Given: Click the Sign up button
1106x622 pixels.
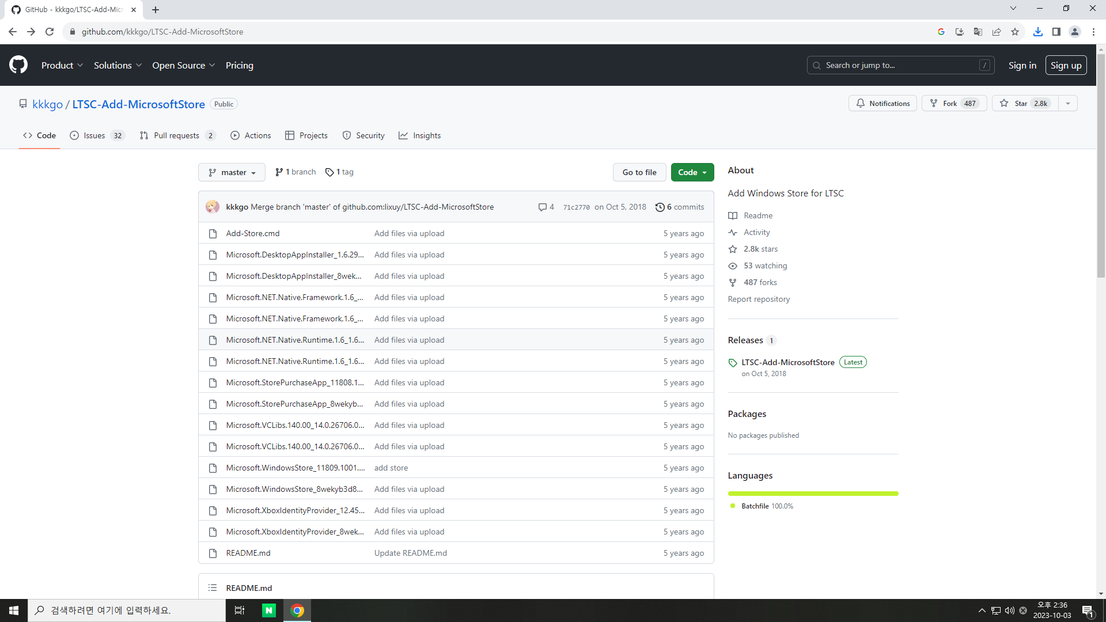Looking at the screenshot, I should click(x=1066, y=65).
